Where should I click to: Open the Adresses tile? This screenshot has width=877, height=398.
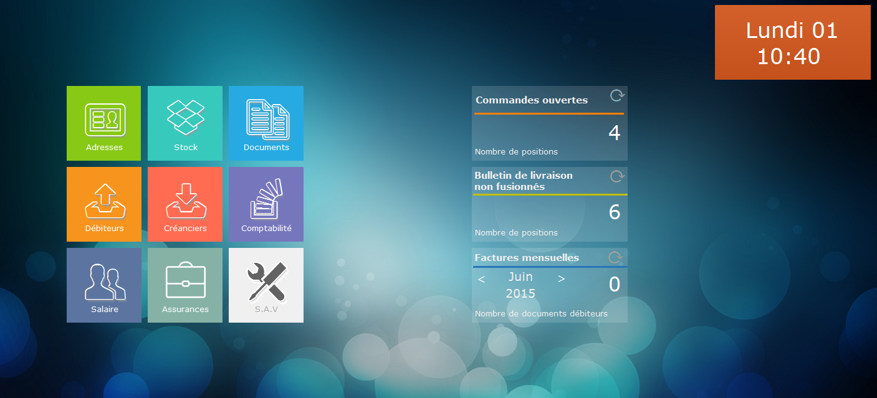click(x=104, y=123)
